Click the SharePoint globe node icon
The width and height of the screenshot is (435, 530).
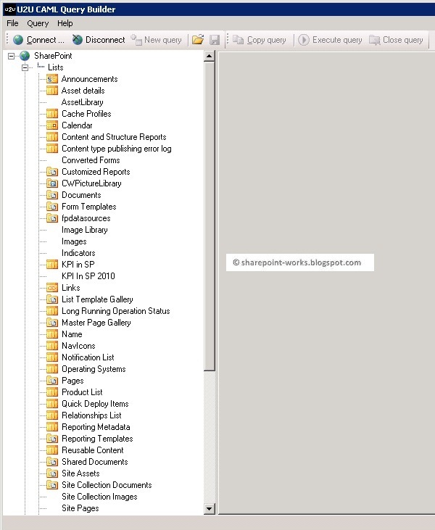[x=25, y=56]
